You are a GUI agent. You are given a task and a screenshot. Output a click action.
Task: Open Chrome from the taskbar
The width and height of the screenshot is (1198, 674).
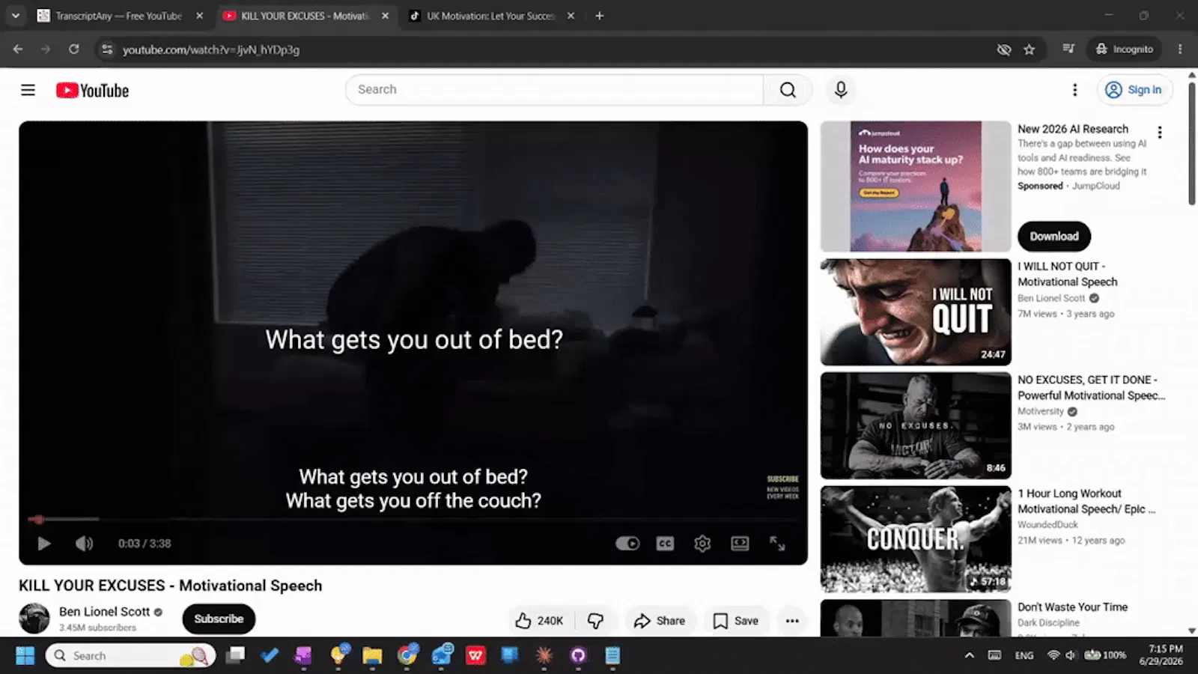click(x=407, y=656)
